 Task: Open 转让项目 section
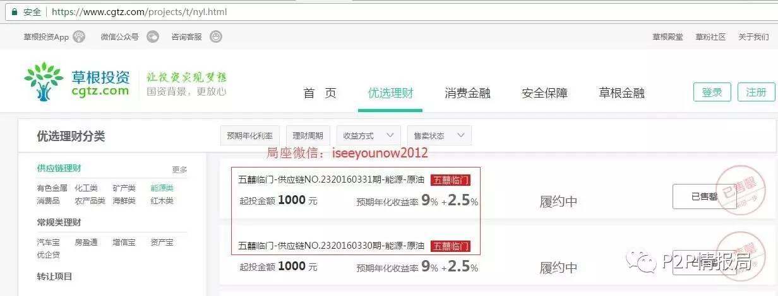54,276
